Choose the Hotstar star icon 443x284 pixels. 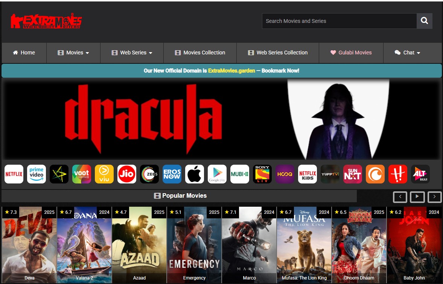point(59,174)
